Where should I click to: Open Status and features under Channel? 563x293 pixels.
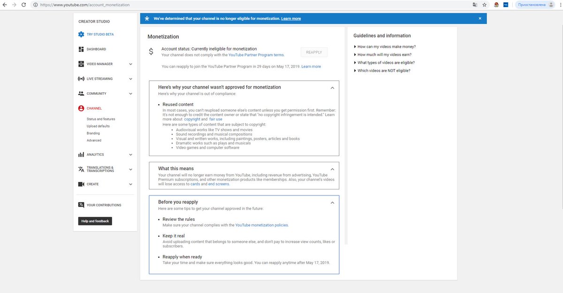pos(101,119)
